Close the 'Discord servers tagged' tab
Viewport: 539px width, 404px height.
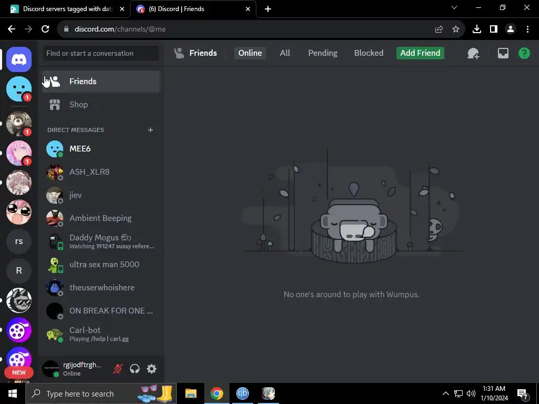pyautogui.click(x=122, y=9)
